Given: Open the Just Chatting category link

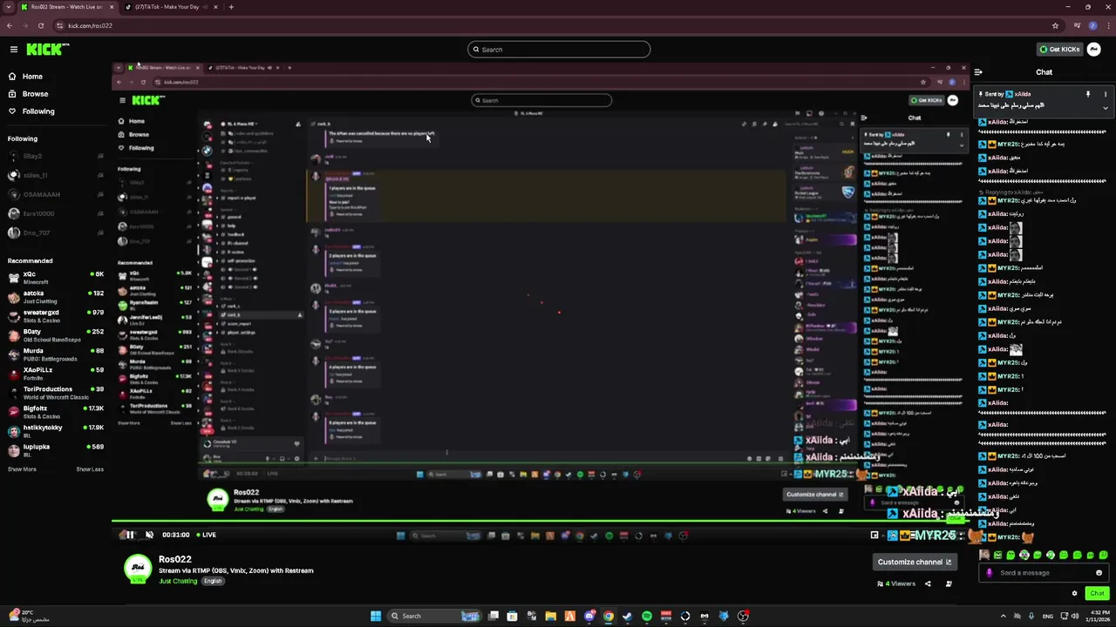Looking at the screenshot, I should coord(178,581).
